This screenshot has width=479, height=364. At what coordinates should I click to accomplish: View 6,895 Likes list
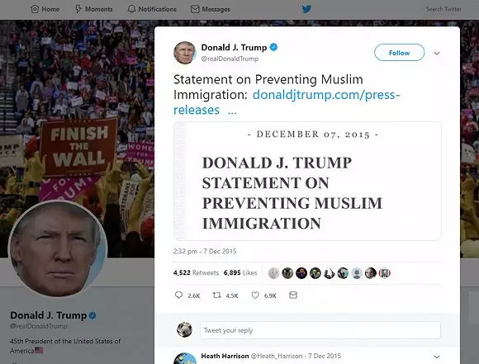(240, 272)
